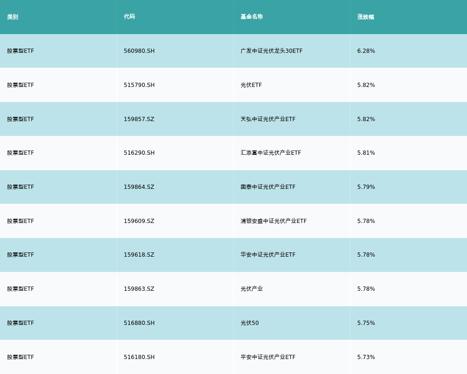Viewport: 467px width, 374px height.
Task: Click the 5.79% change value
Action: [366, 187]
